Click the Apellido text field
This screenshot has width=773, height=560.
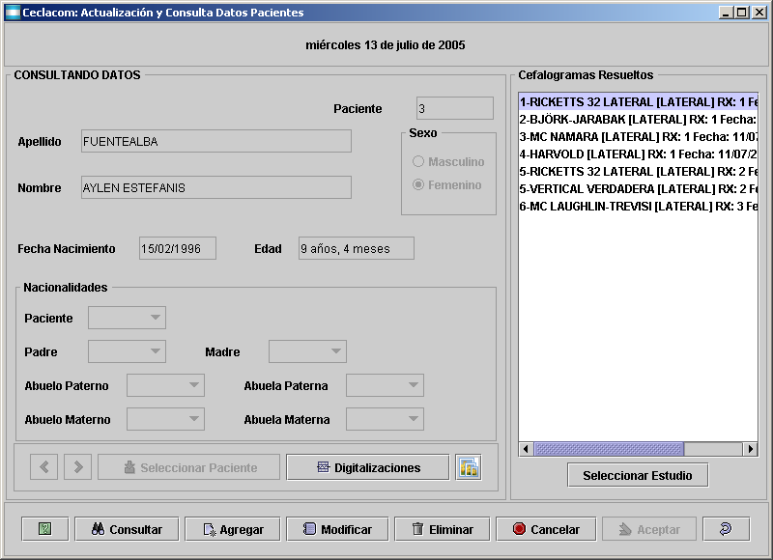tap(215, 142)
